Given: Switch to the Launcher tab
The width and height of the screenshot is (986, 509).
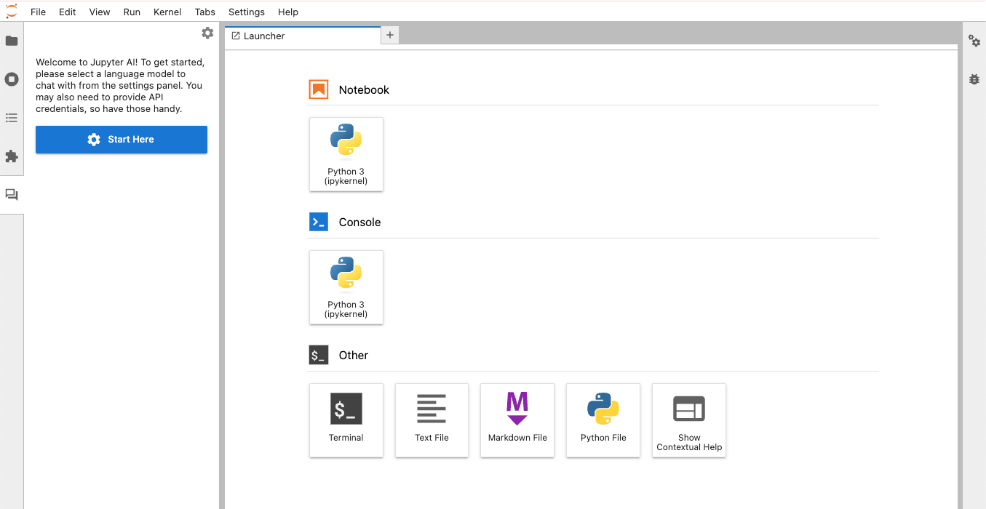Looking at the screenshot, I should [x=264, y=36].
